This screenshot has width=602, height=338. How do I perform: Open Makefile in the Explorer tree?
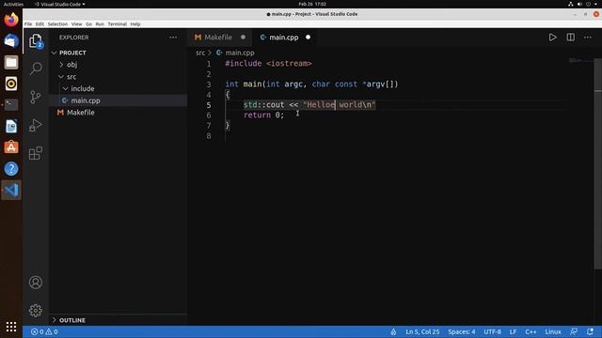click(119, 113)
